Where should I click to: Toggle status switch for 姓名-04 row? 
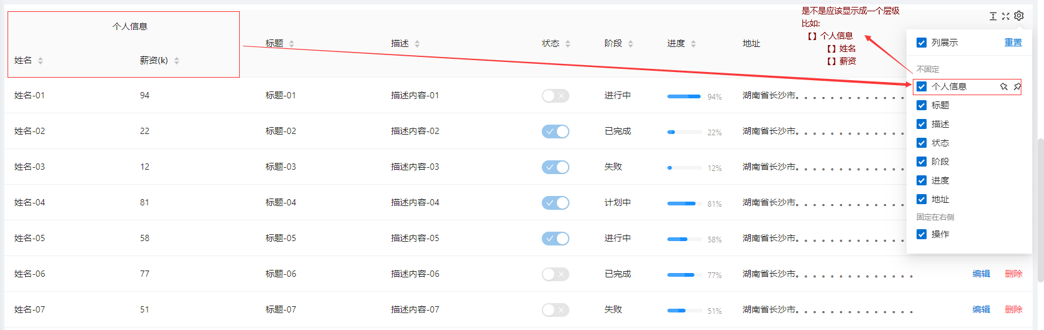(556, 203)
